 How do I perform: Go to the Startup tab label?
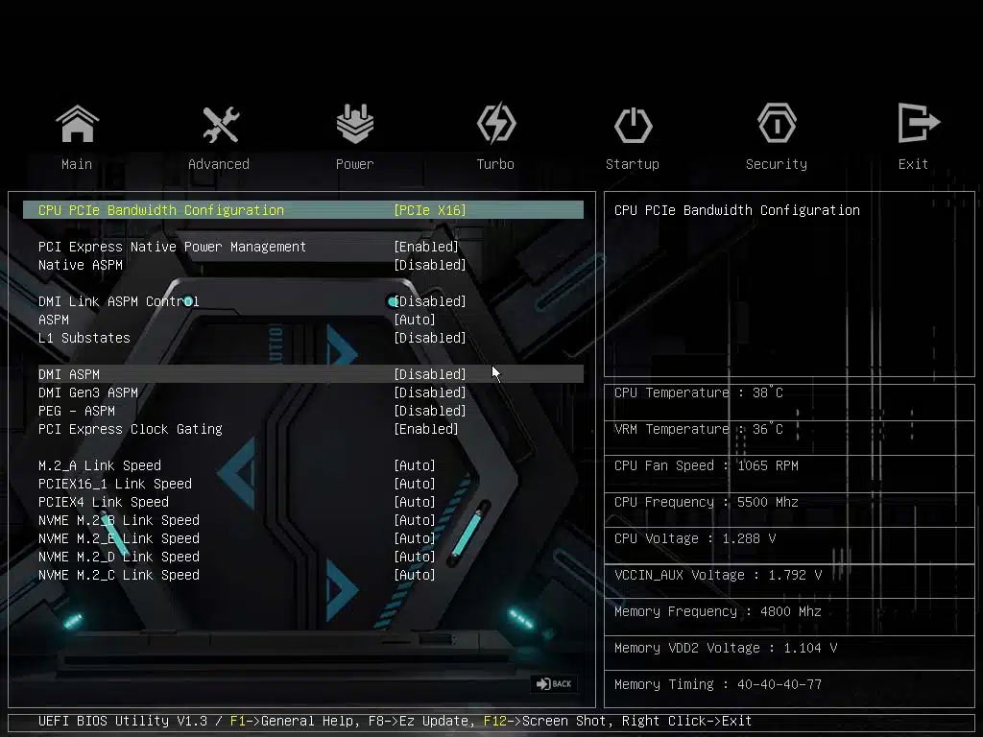click(x=633, y=164)
